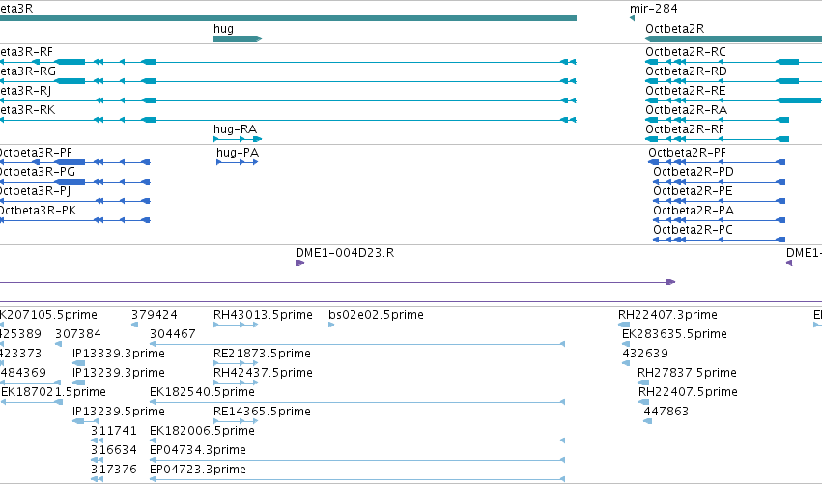Image resolution: width=822 pixels, height=484 pixels.
Task: Select the 311741 feature label
Action: point(114,431)
